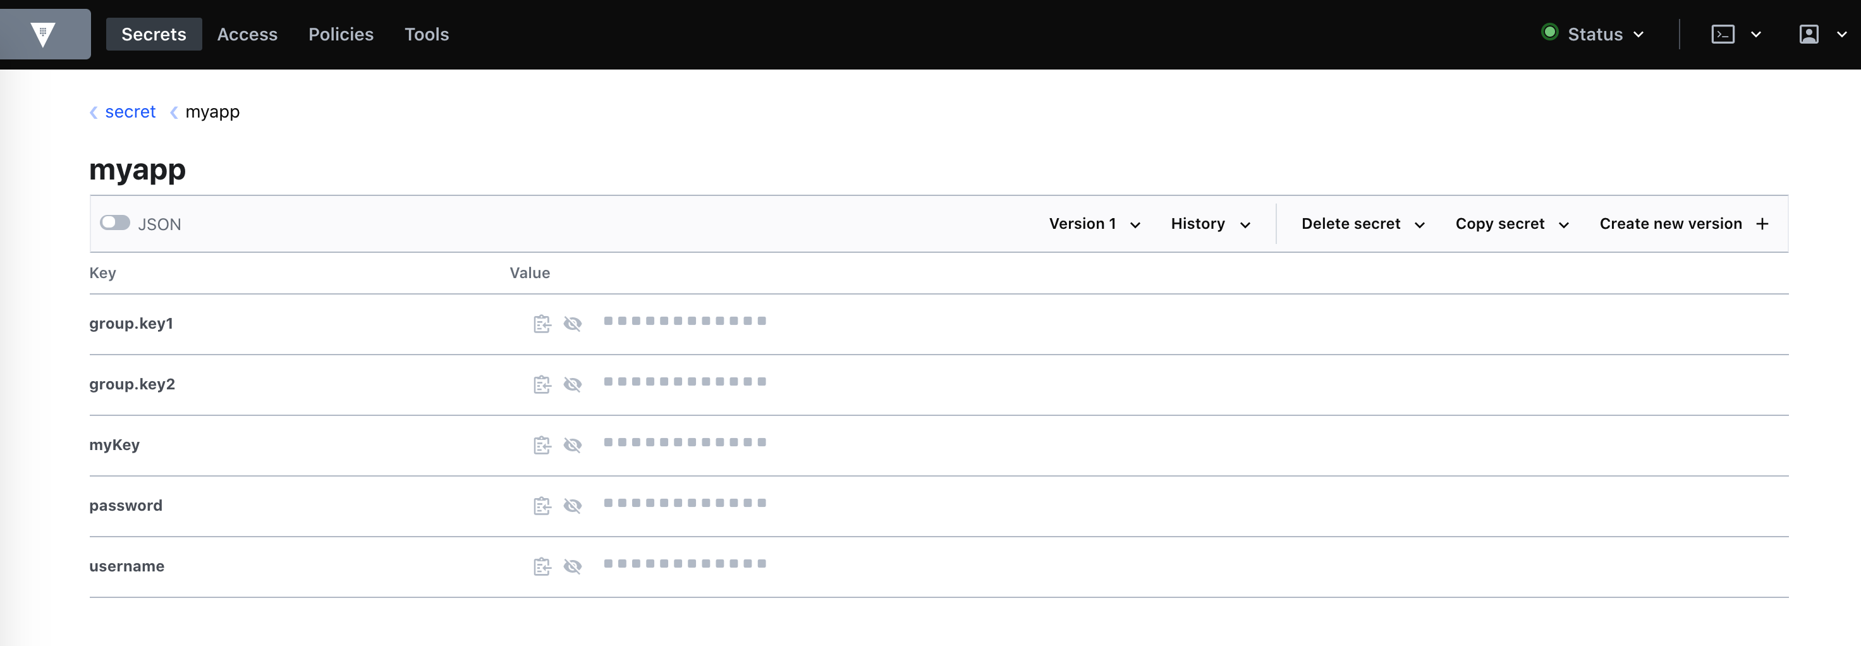This screenshot has height=646, width=1861.
Task: Copy the password value to clipboard
Action: (x=542, y=506)
